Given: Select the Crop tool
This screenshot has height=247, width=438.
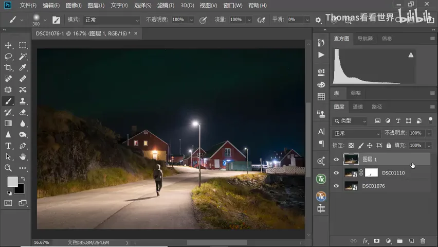Looking at the screenshot, I should tap(8, 67).
